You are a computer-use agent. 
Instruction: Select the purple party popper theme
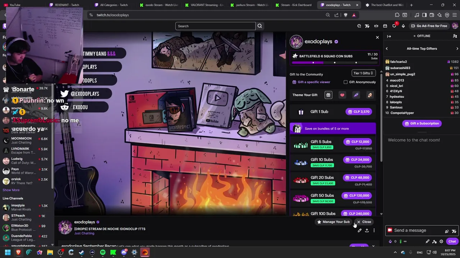(x=356, y=95)
